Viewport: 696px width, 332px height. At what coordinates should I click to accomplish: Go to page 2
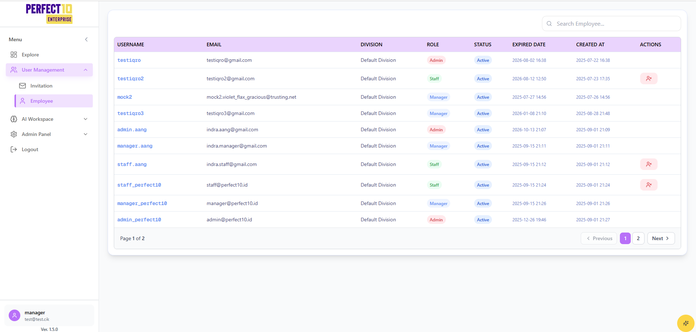638,238
